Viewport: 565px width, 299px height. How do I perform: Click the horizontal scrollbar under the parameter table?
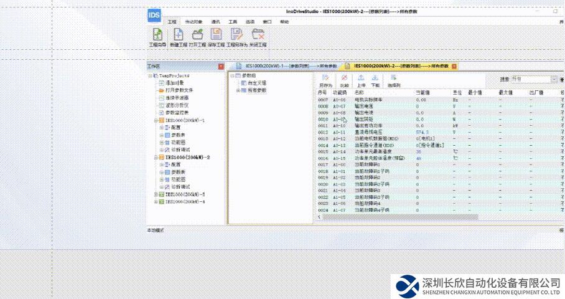[x=398, y=217]
